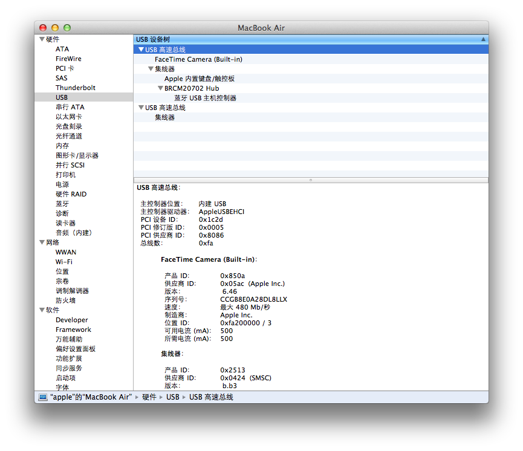Select 打印机 in the sidebar
Image resolution: width=523 pixels, height=451 pixels.
coord(65,175)
